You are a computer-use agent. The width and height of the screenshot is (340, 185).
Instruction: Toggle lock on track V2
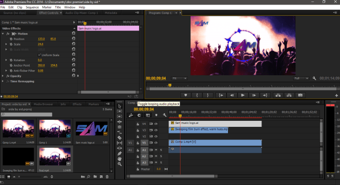coord(137,136)
